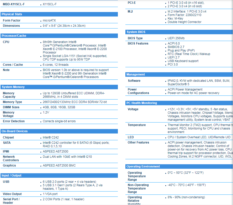The height and width of the screenshot is (205, 233).
Task: Click the Network Controllers row label
Action: point(11,158)
